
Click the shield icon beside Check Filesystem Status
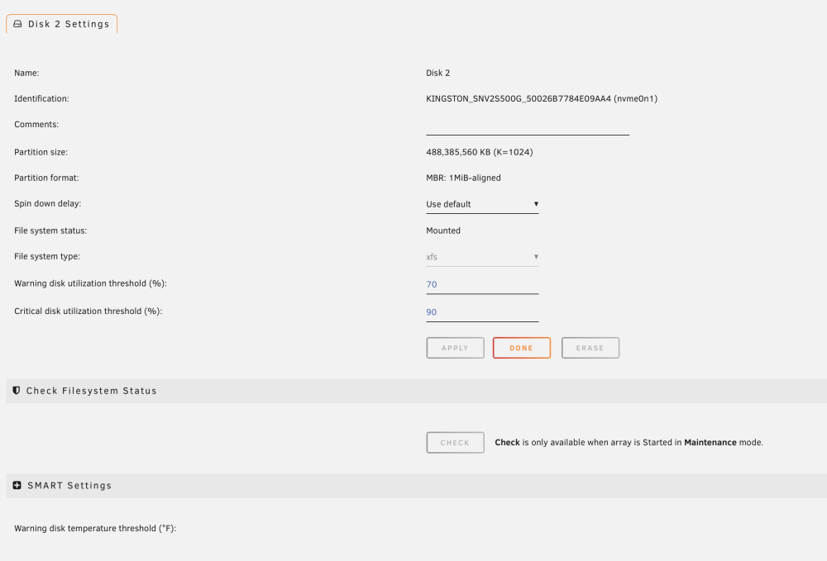click(17, 390)
